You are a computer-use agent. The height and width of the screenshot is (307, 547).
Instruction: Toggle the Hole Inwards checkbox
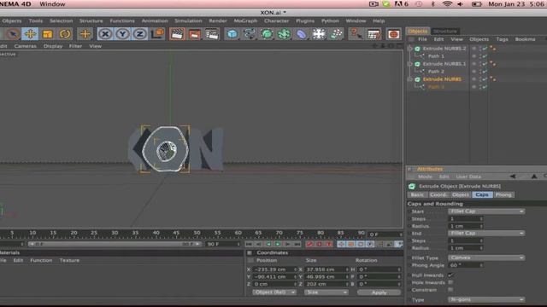(450, 282)
